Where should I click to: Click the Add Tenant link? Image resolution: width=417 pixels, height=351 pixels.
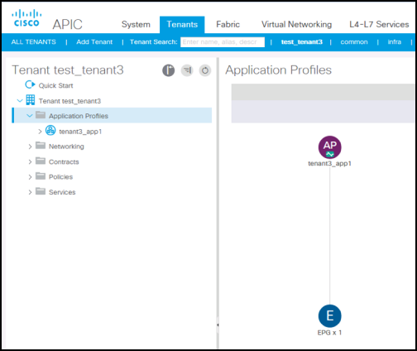[94, 42]
